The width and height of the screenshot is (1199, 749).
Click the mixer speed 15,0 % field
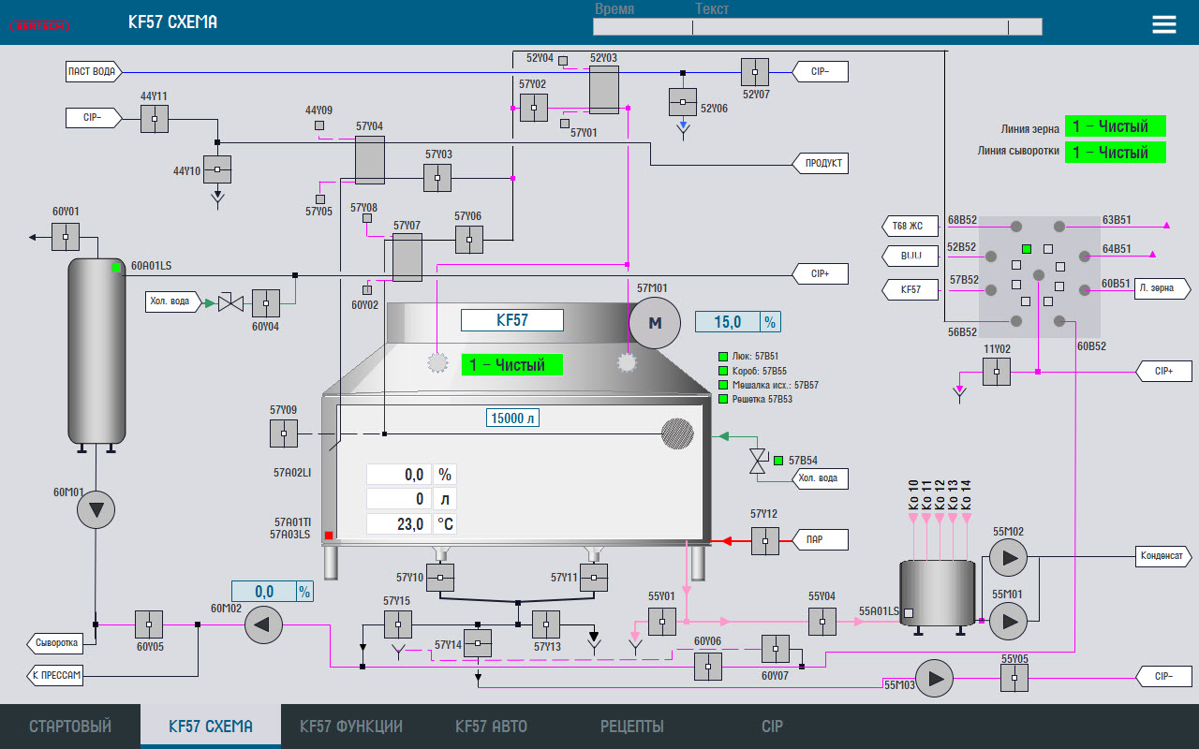point(728,322)
